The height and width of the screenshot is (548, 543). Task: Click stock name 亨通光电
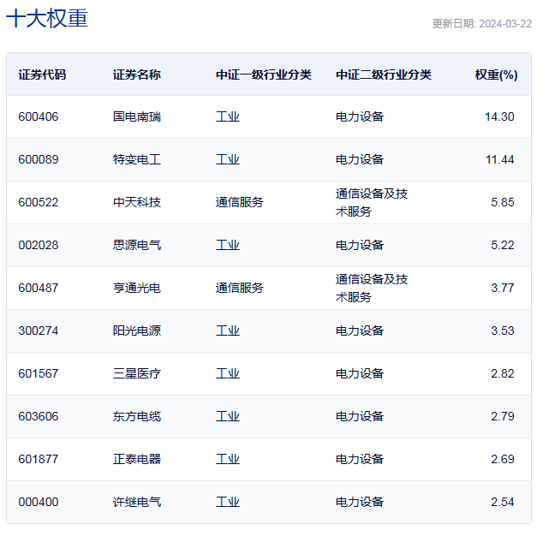pos(137,288)
